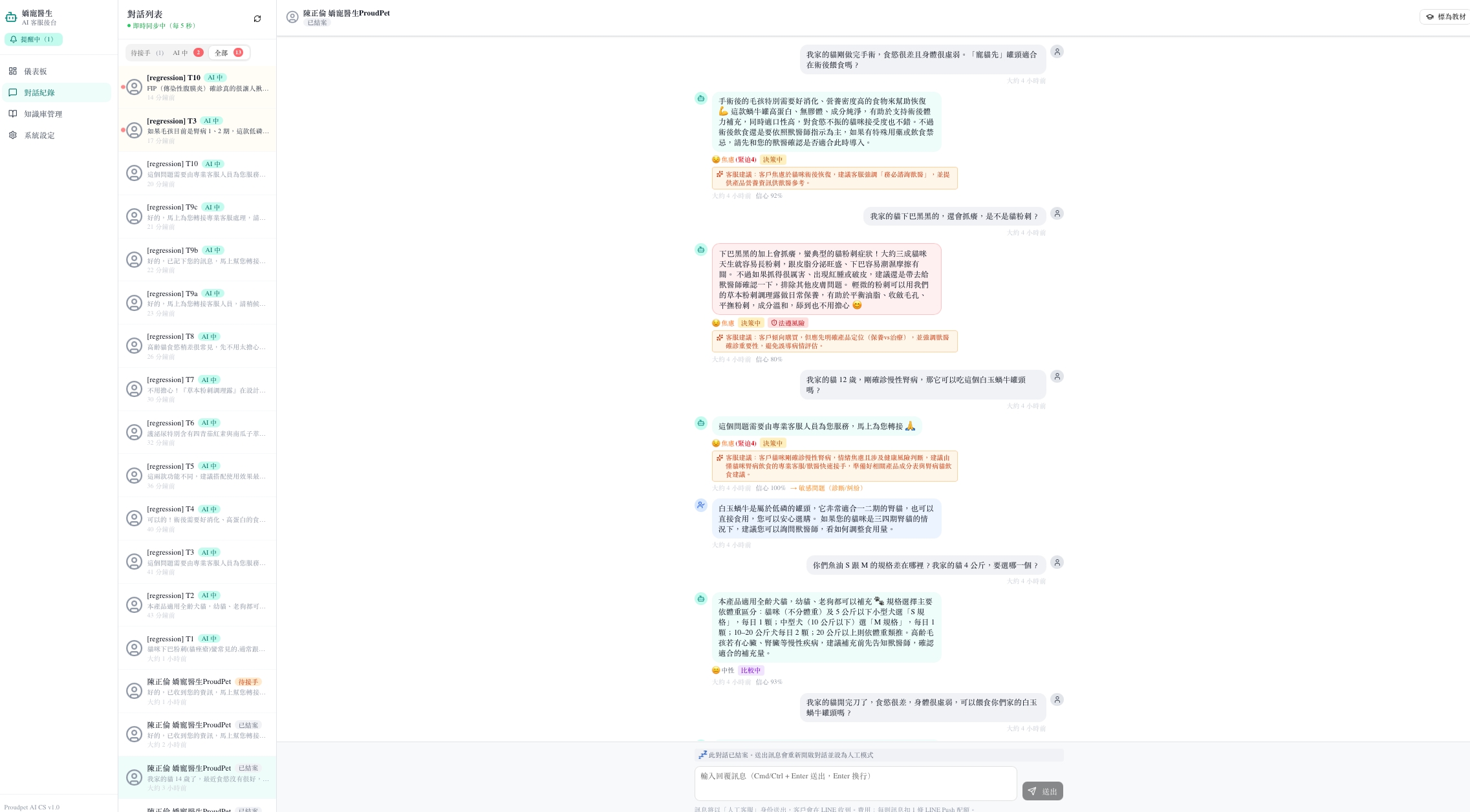Open the 儀表板 dashboard page
The width and height of the screenshot is (1470, 812).
pos(56,71)
